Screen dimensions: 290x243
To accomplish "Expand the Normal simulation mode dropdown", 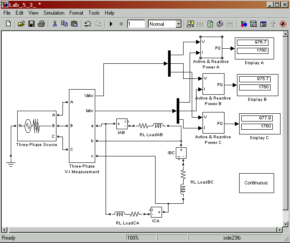I will point(178,24).
